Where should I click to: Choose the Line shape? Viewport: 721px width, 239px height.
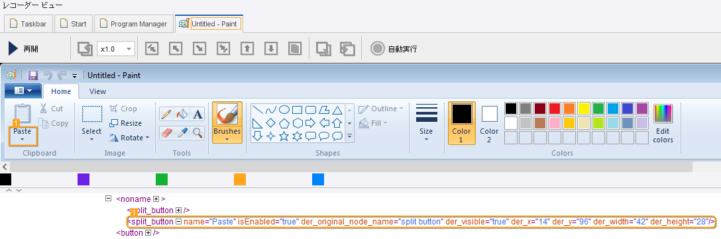coord(258,110)
